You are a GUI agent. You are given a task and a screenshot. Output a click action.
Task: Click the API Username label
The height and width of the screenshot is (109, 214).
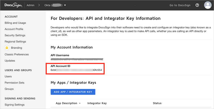(60, 55)
